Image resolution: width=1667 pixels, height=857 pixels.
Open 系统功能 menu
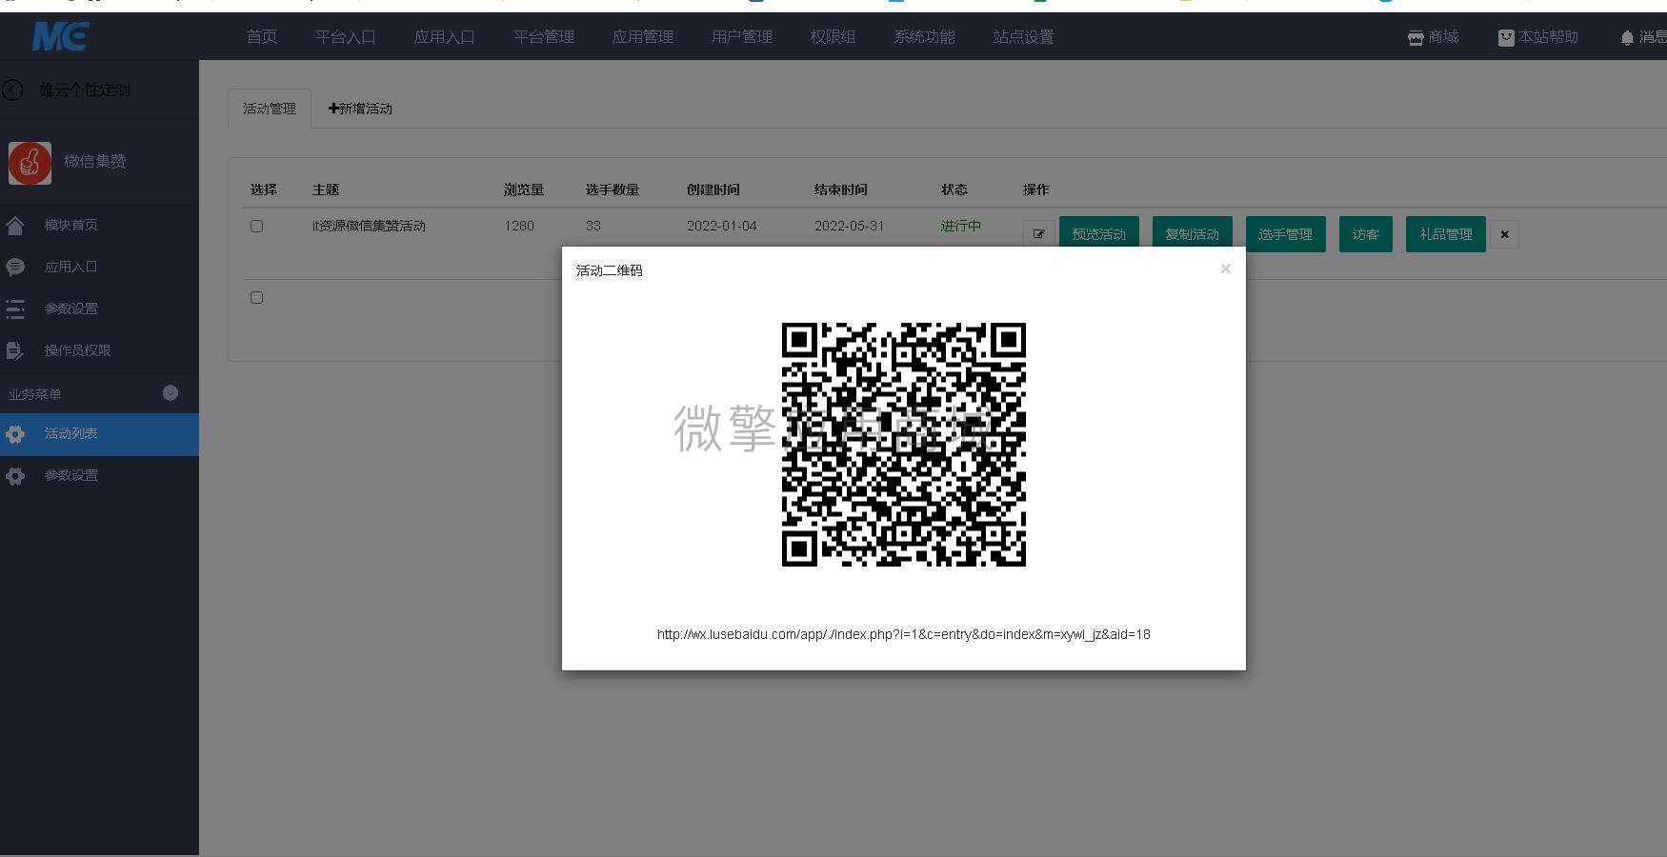point(924,37)
